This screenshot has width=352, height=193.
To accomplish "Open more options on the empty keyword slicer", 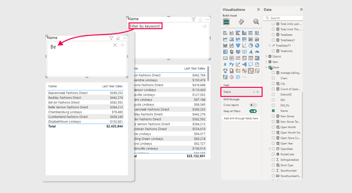I will click(x=207, y=19).
